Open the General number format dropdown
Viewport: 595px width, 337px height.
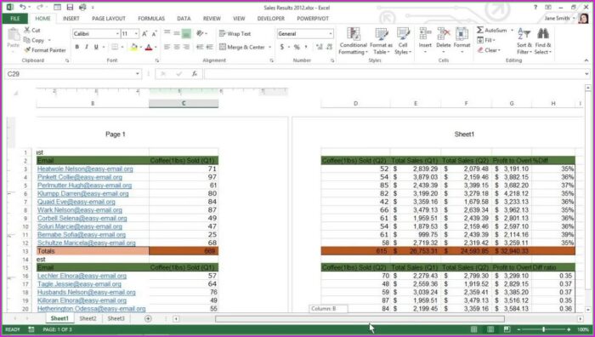click(331, 34)
